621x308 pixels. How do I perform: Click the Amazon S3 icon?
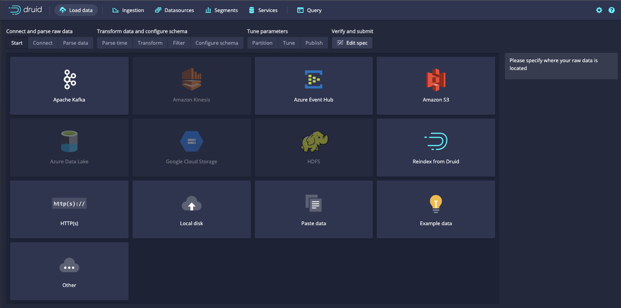(x=436, y=80)
